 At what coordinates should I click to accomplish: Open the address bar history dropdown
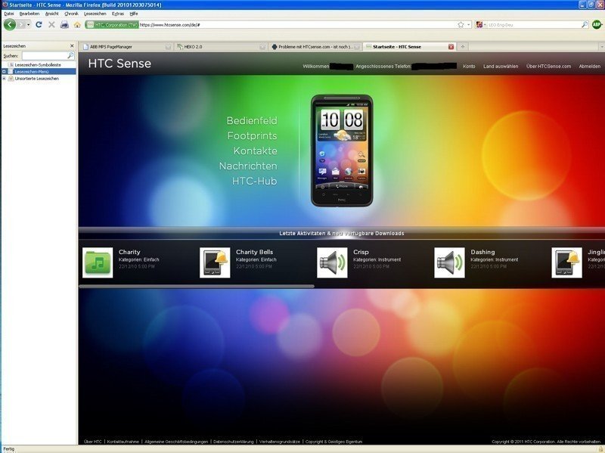[x=469, y=25]
